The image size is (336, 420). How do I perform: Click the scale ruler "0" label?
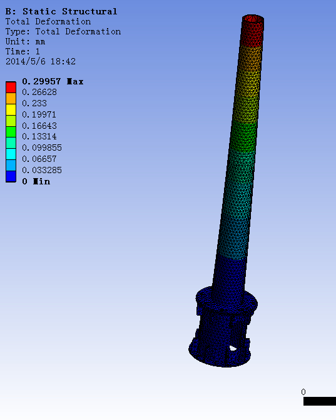(303, 392)
